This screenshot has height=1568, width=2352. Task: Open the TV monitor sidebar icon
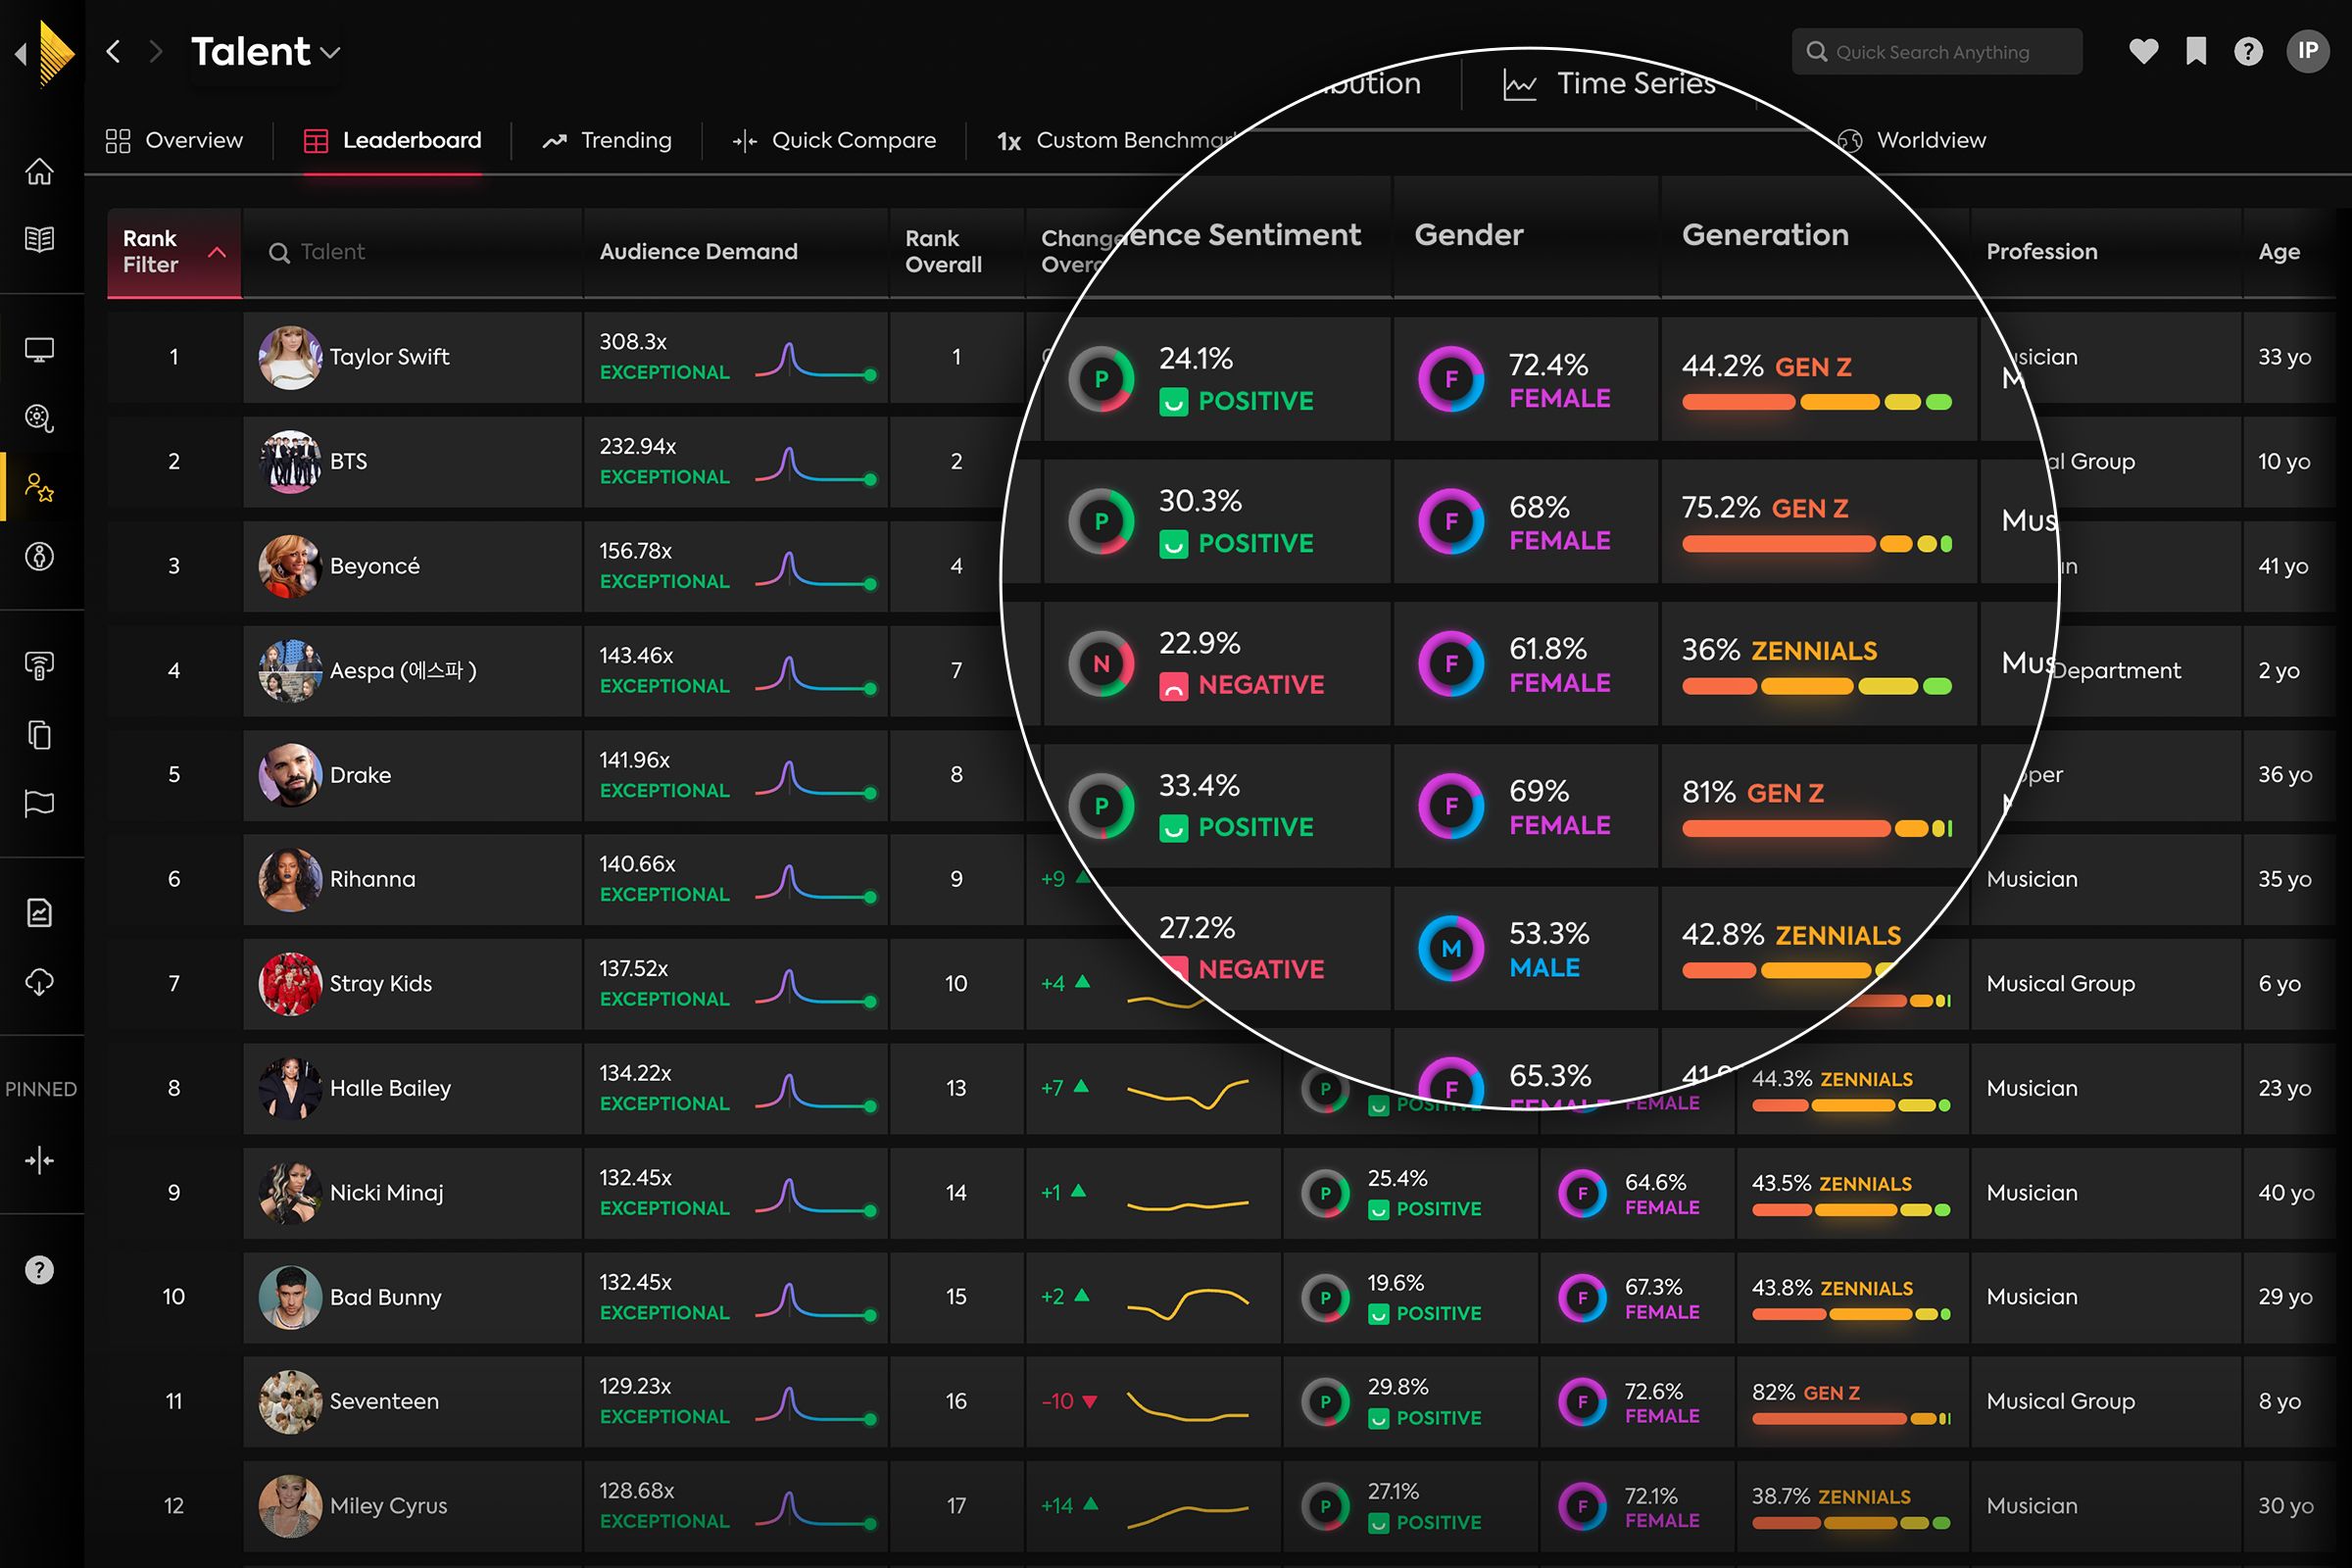pyautogui.click(x=39, y=350)
